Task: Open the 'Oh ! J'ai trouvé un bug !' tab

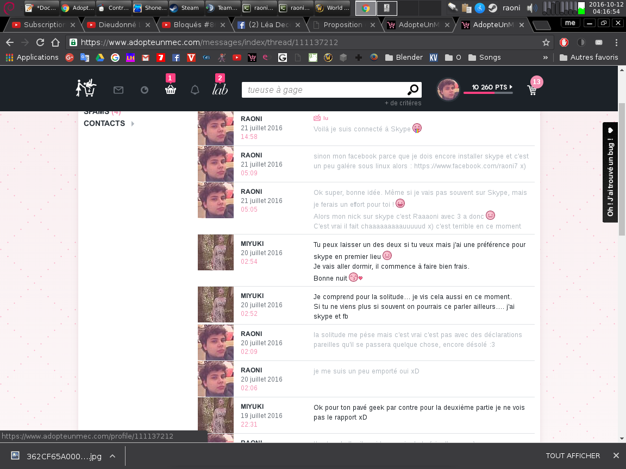Action: (610, 172)
